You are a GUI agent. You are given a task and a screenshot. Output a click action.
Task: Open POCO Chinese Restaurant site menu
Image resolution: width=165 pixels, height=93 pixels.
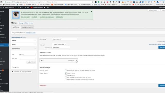pyautogui.click(x=7, y=7)
